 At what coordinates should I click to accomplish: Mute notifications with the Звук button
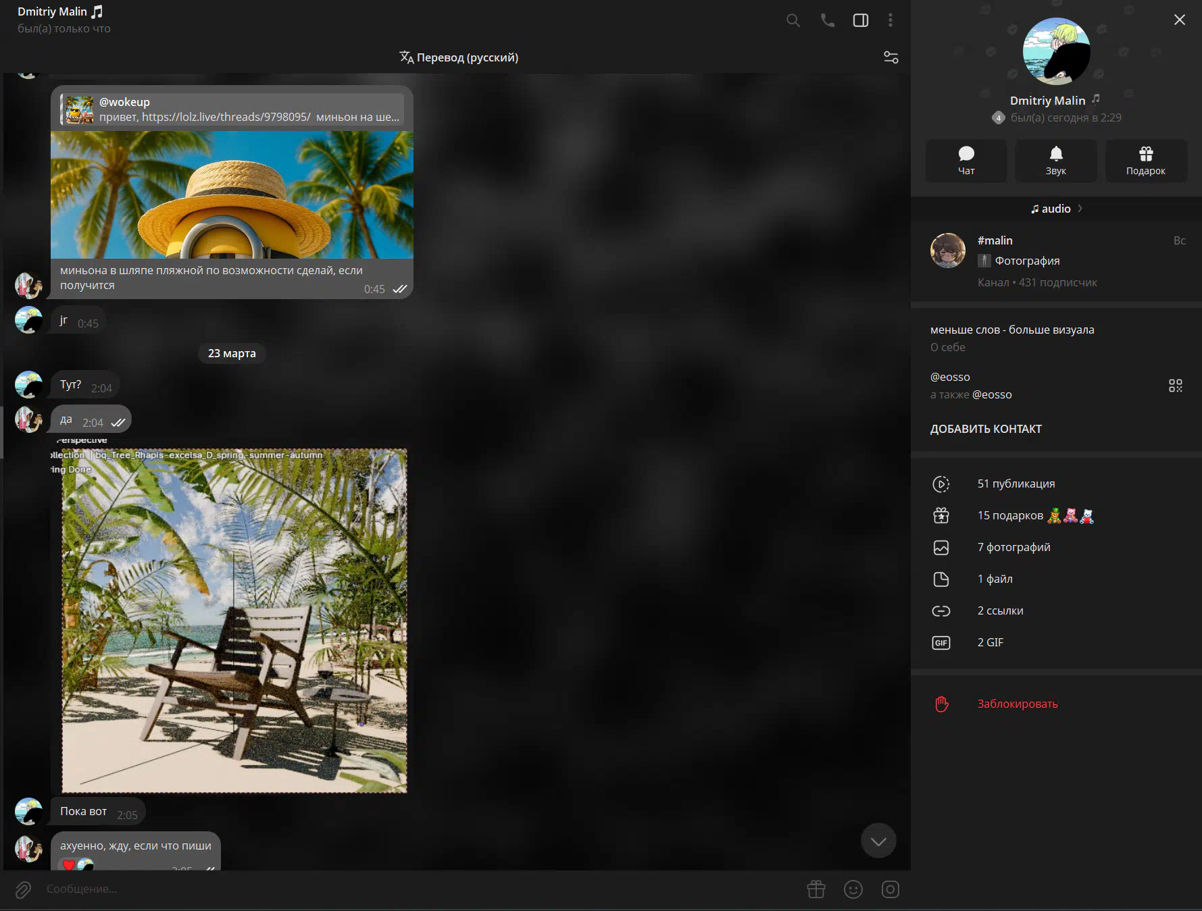coord(1055,161)
